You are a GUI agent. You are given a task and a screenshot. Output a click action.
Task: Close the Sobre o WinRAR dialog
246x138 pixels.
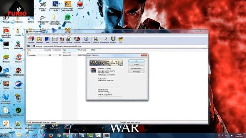click(144, 55)
